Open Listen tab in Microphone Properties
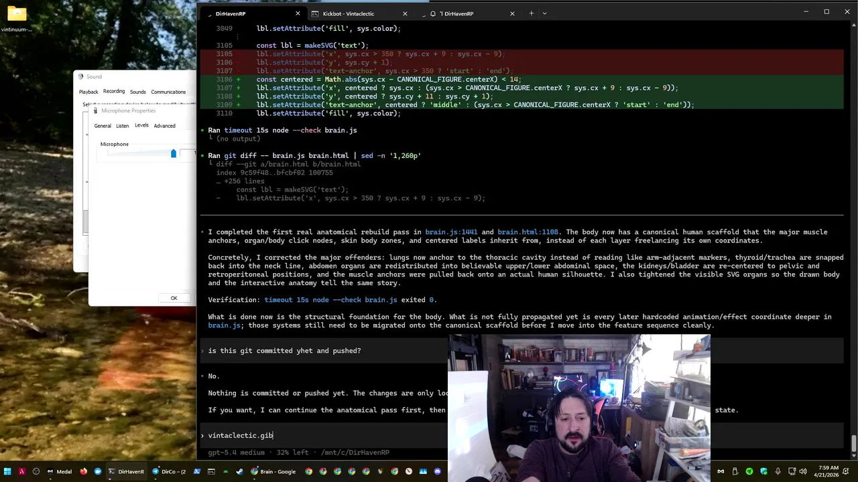 coord(123,126)
